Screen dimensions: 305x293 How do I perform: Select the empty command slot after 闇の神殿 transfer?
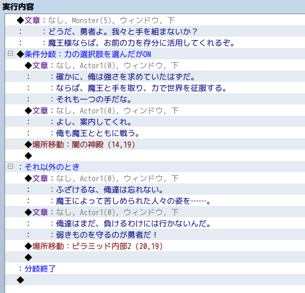click(x=155, y=155)
